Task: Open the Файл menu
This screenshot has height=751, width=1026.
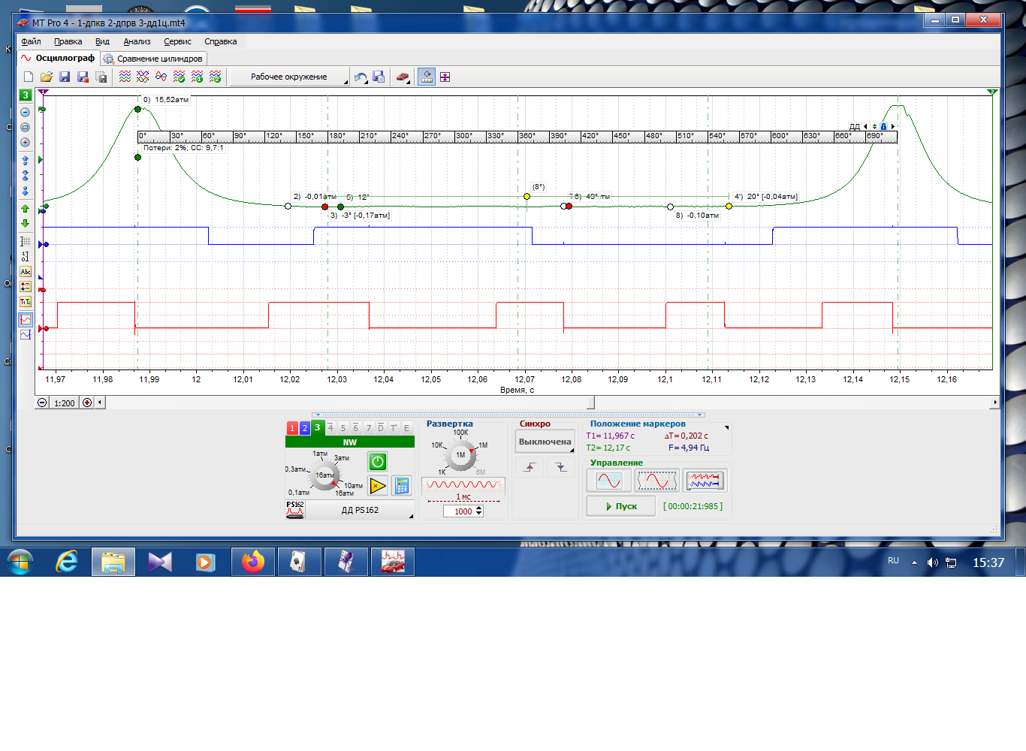Action: pos(31,41)
